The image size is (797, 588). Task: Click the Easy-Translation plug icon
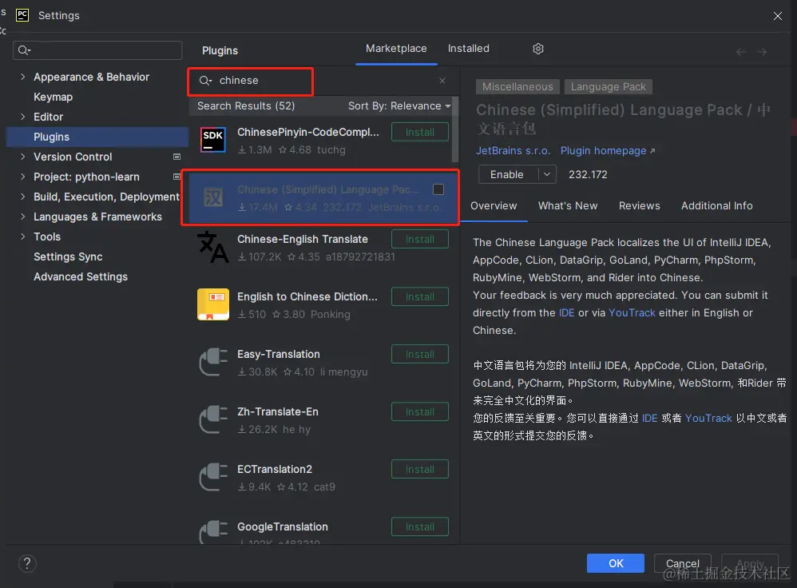point(213,362)
